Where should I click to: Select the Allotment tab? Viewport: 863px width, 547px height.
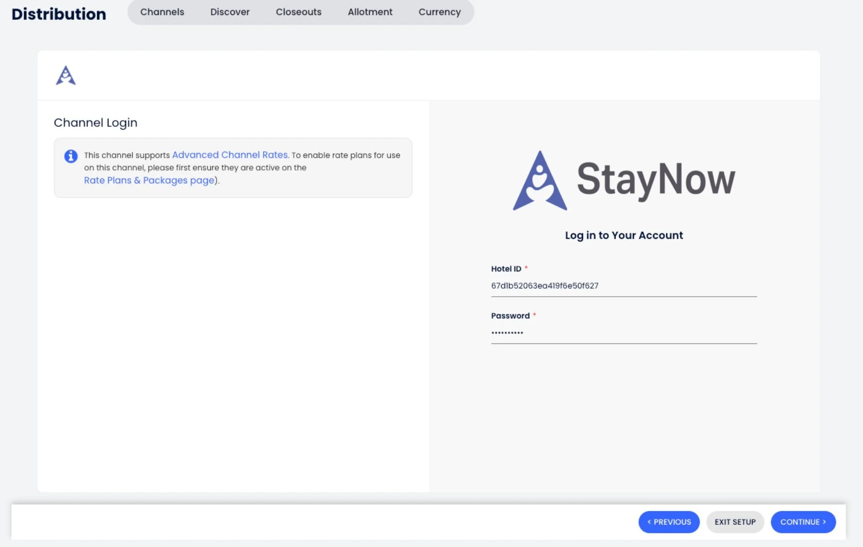point(370,12)
